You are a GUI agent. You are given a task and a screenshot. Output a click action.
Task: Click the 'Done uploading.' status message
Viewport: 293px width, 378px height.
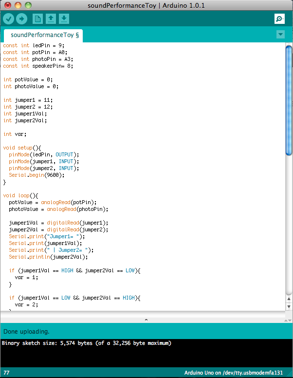coord(26,331)
